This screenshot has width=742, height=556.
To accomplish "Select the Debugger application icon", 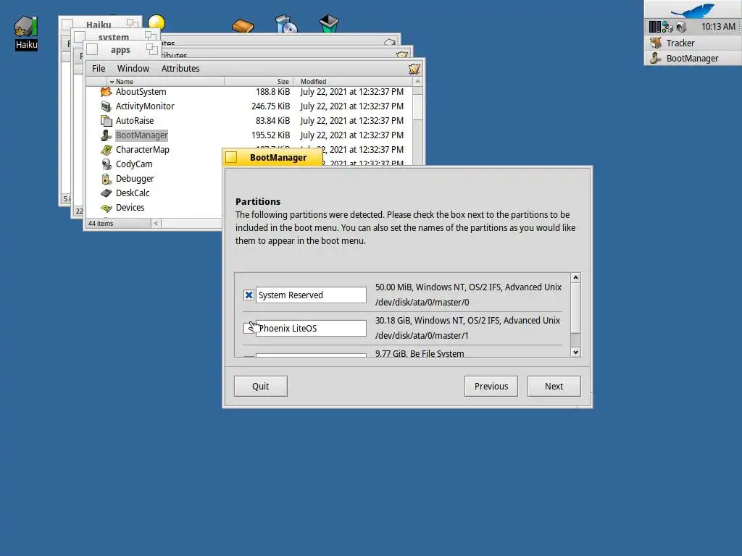I will point(106,179).
